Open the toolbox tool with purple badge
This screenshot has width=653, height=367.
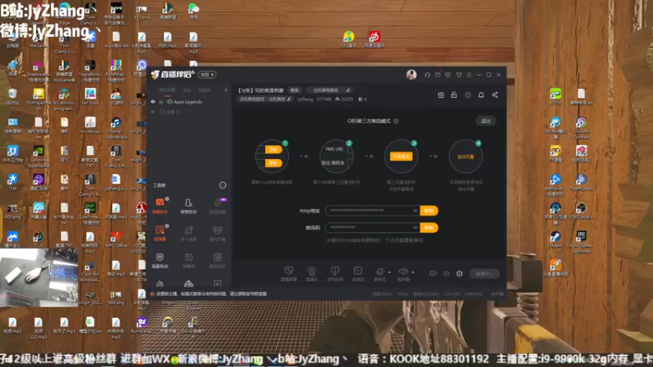tap(217, 206)
